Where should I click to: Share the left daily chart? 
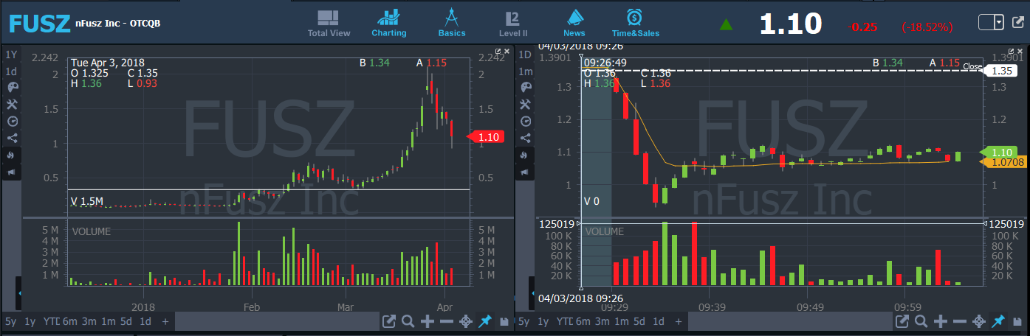(x=11, y=139)
